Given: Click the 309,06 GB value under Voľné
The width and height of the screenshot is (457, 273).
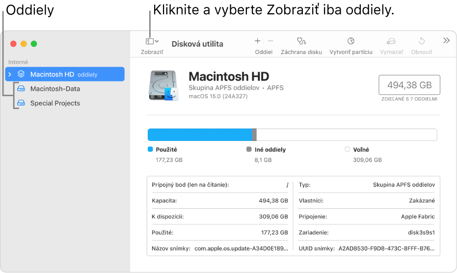Looking at the screenshot, I should pos(367,160).
